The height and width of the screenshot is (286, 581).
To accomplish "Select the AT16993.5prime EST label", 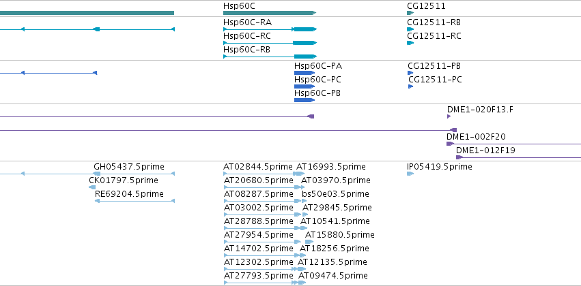I will tap(331, 167).
